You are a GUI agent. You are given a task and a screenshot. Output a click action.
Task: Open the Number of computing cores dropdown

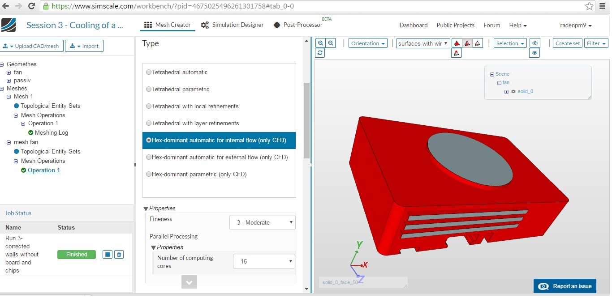(264, 261)
